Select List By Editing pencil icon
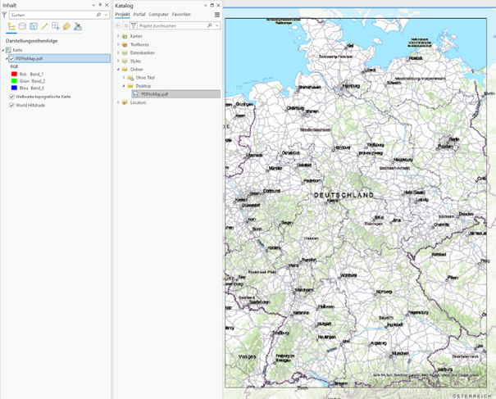496x399 pixels. tap(44, 26)
